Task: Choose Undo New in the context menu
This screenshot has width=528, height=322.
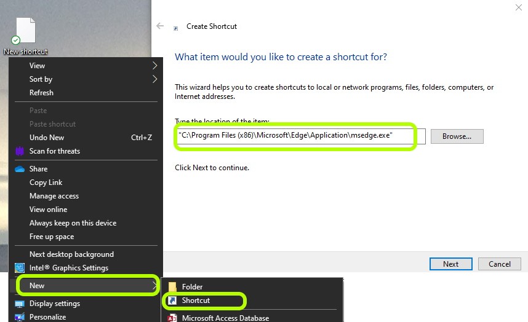Action: coord(47,138)
